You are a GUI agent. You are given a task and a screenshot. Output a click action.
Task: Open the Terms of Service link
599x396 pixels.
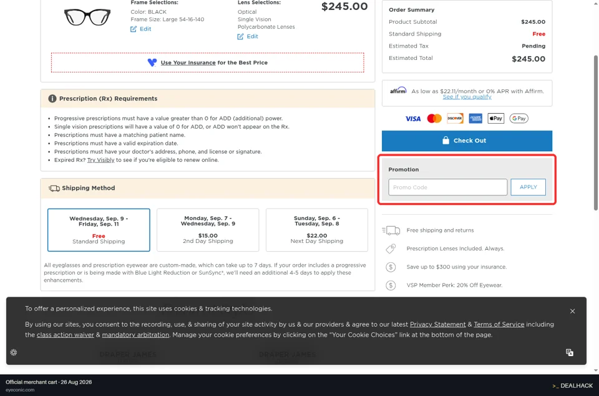[499, 325]
